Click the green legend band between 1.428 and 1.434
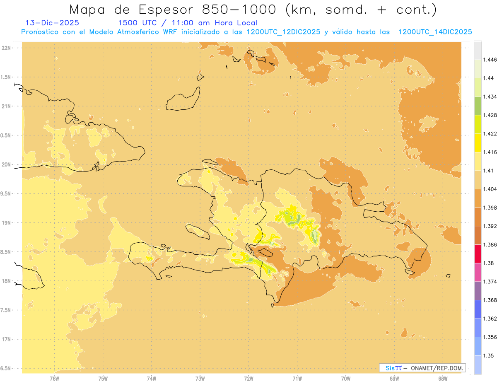The height and width of the screenshot is (384, 497). 478,106
